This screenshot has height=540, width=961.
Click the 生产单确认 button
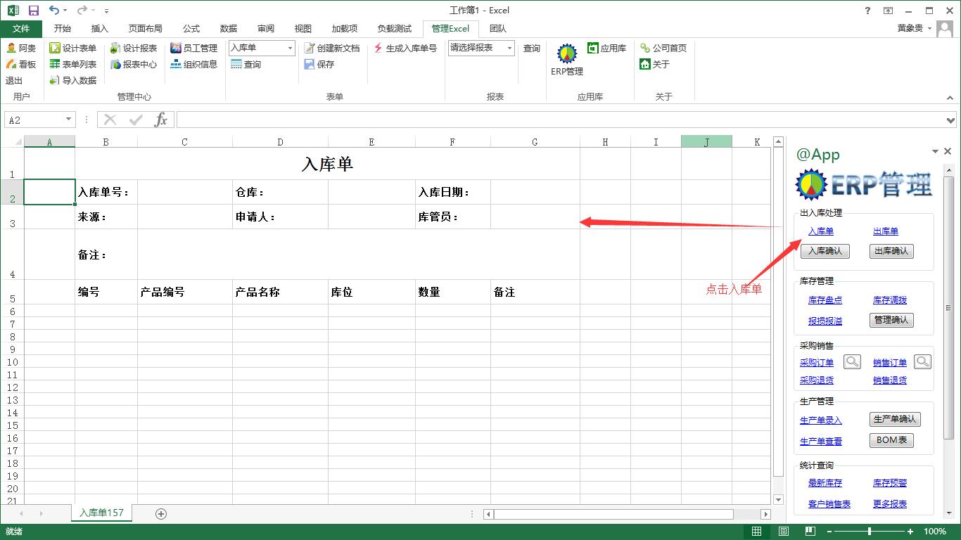pos(895,419)
